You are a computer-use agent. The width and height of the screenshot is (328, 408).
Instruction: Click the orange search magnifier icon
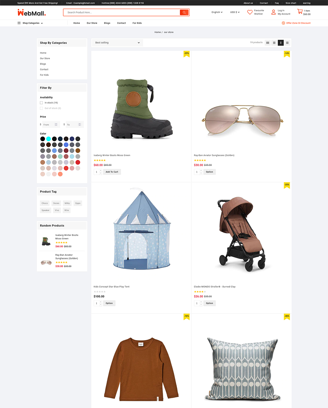[x=184, y=13]
